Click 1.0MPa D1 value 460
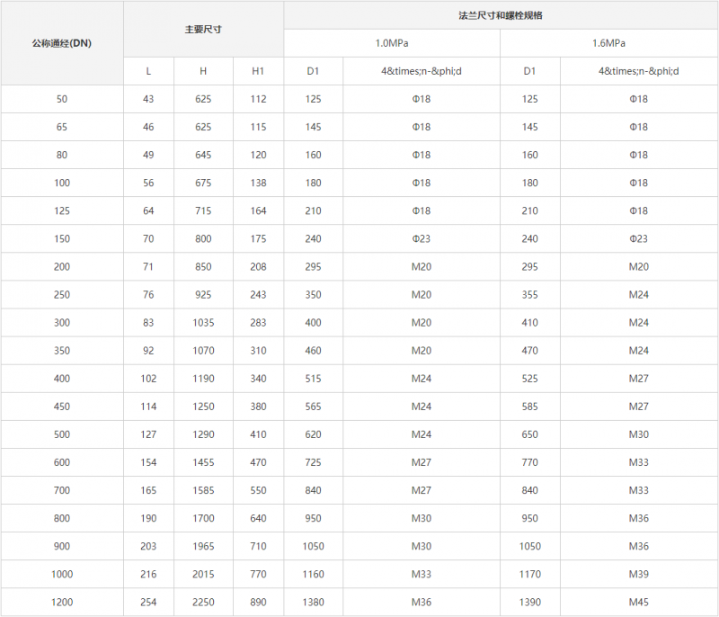 click(313, 351)
